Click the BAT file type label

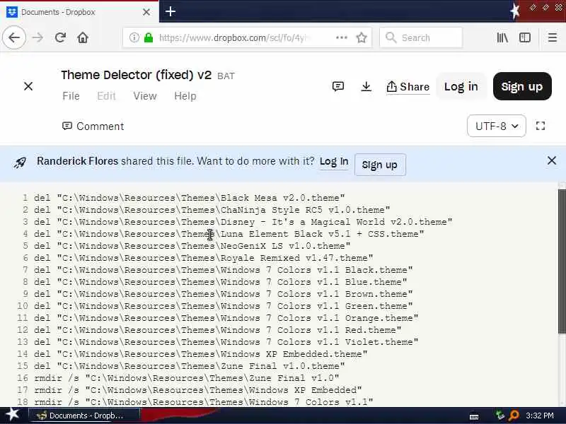click(x=226, y=76)
